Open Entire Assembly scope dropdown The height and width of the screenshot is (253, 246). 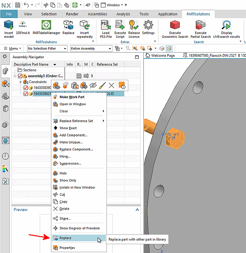click(91, 48)
